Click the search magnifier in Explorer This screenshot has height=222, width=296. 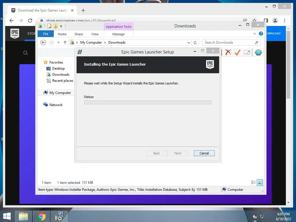click(x=257, y=42)
